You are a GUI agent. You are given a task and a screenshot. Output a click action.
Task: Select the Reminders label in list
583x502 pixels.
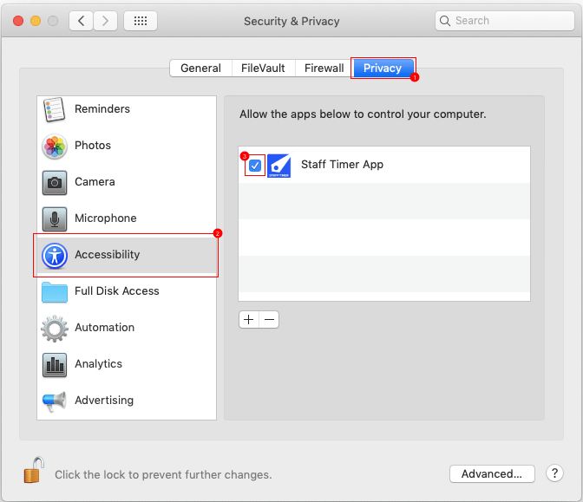coord(102,109)
